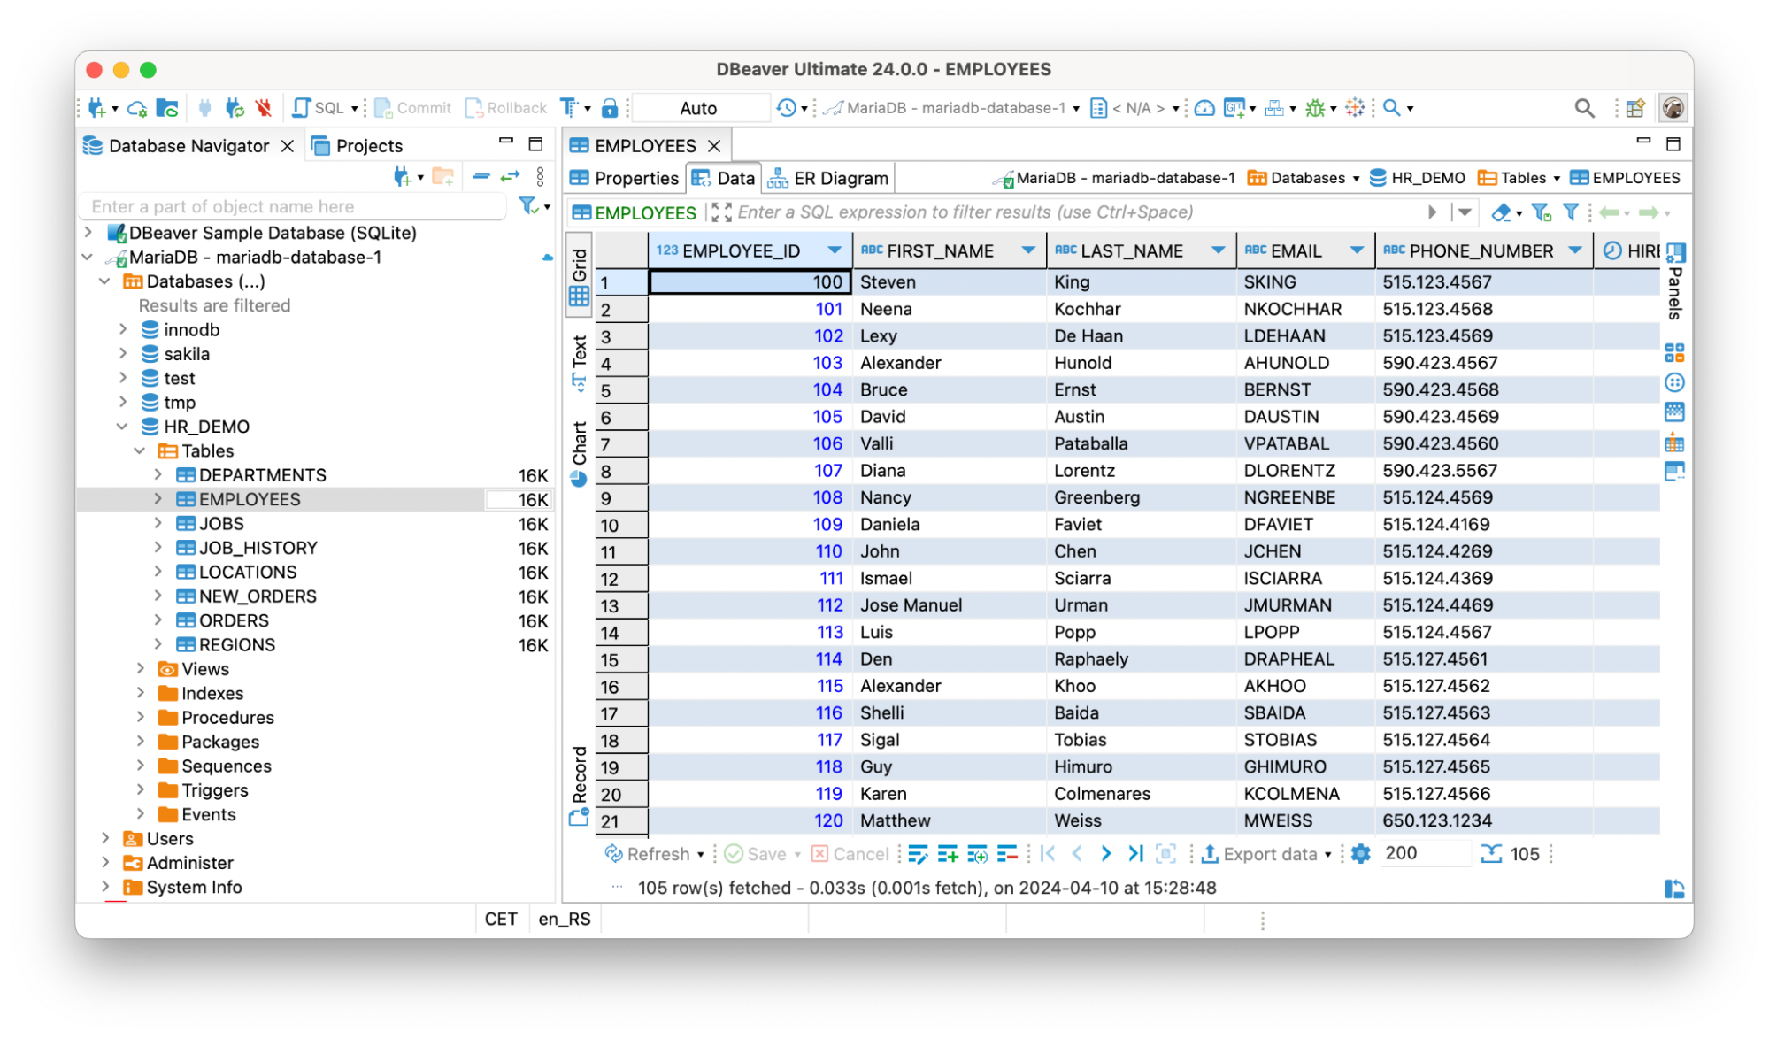Switch to the Projects tab
Image resolution: width=1769 pixels, height=1039 pixels.
(358, 146)
